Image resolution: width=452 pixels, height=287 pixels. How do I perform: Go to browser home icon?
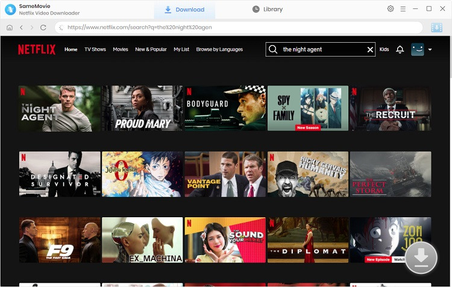[x=10, y=27]
